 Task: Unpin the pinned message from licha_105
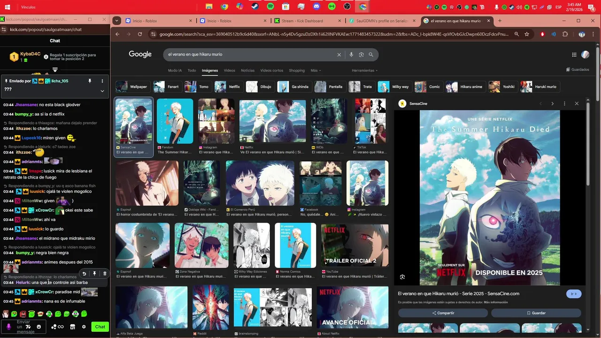click(90, 81)
